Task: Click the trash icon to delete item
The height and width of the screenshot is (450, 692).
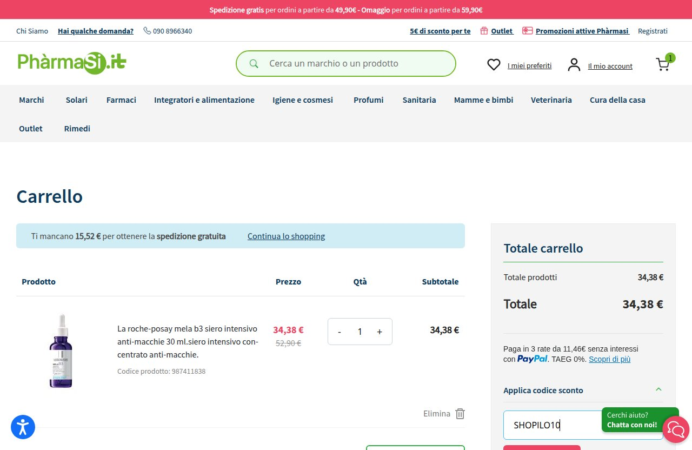Action: pos(460,414)
